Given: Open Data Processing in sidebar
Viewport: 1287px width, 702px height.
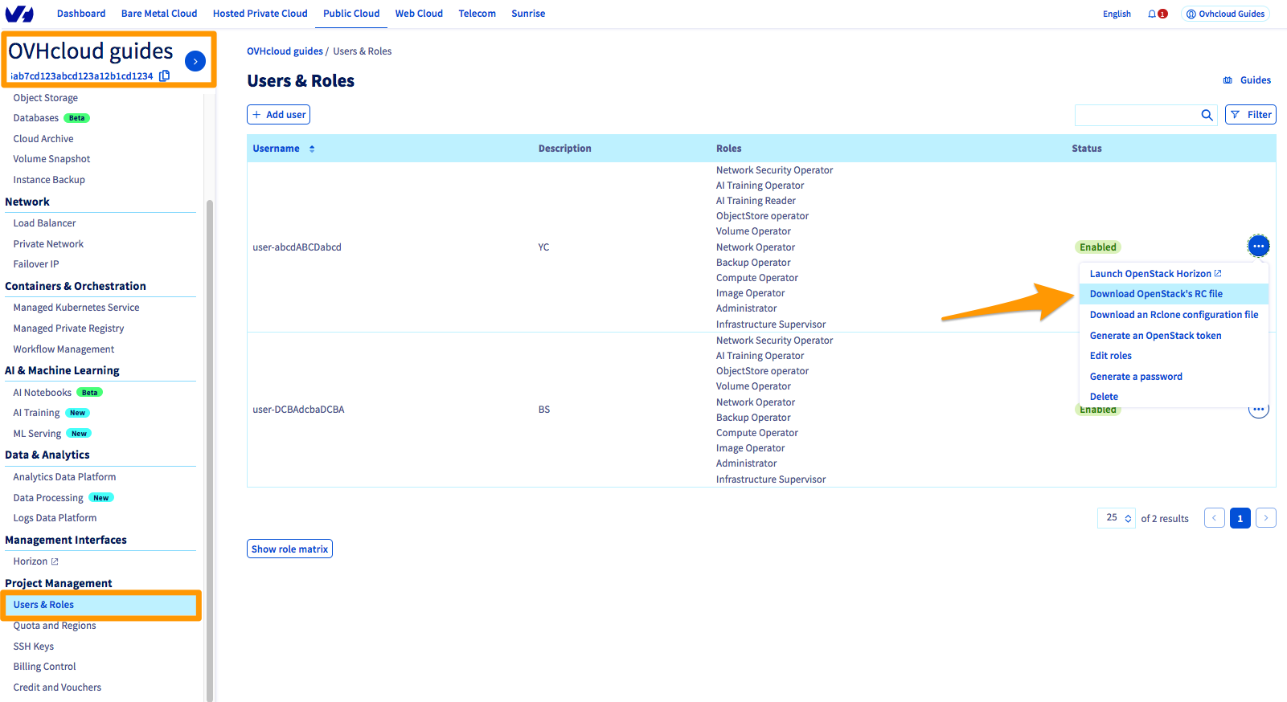Looking at the screenshot, I should tap(48, 498).
